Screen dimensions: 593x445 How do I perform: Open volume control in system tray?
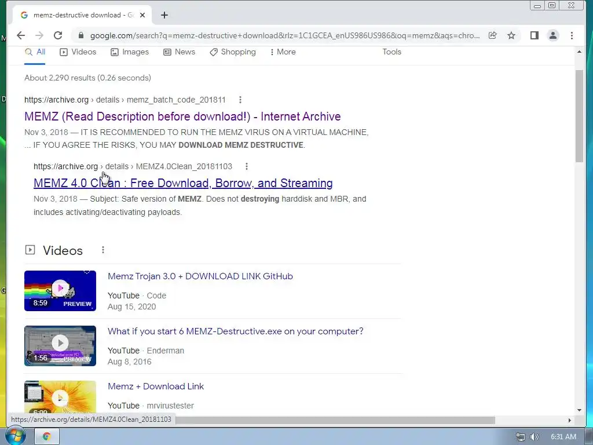point(534,437)
